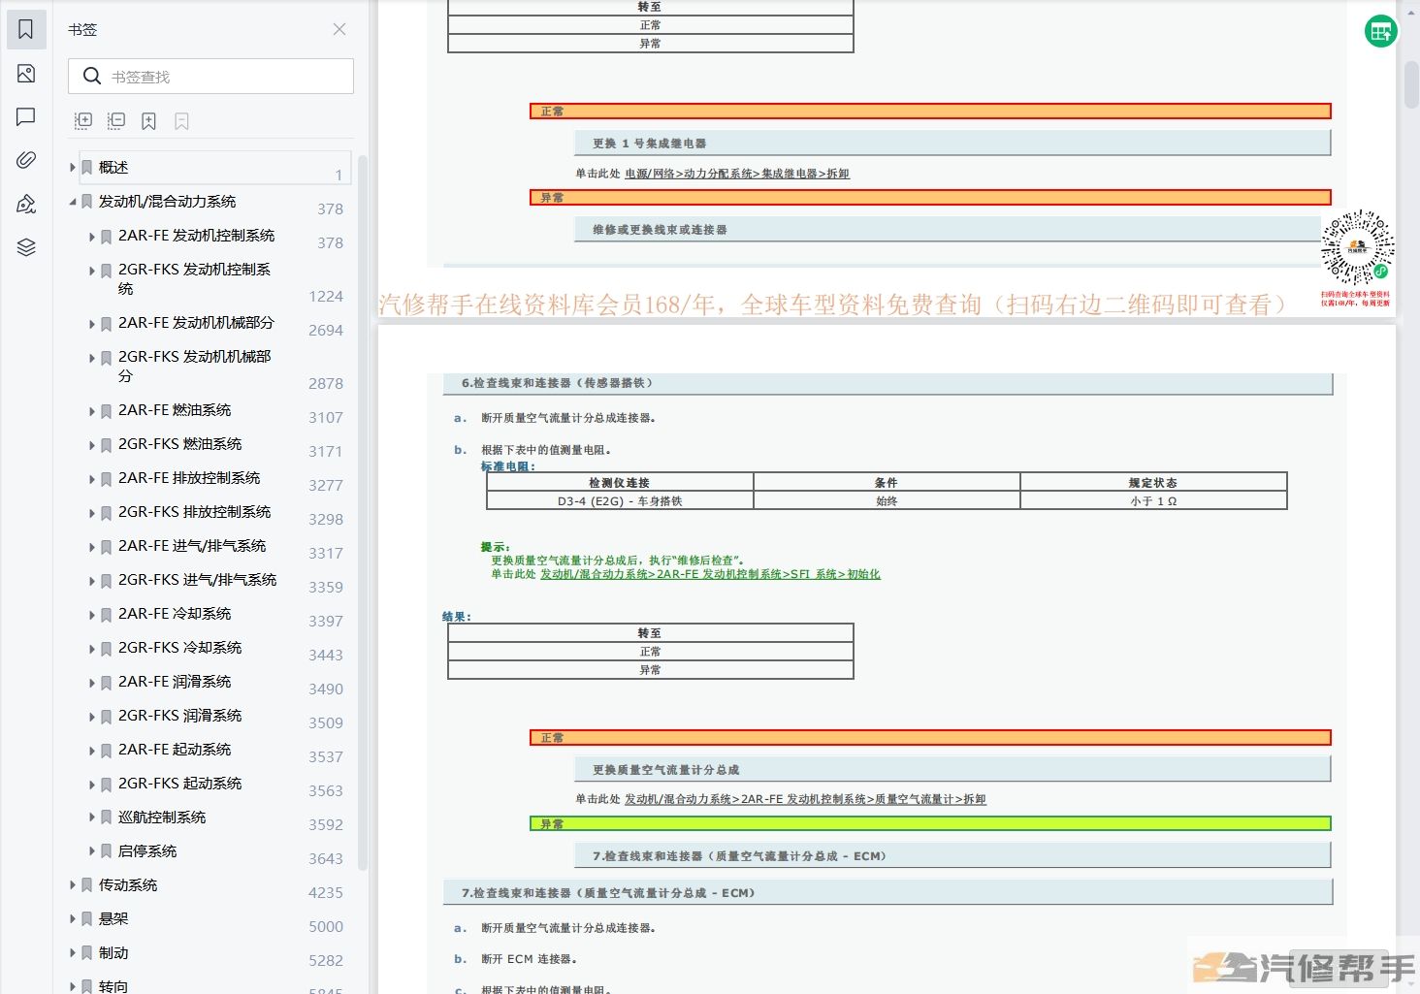Screen dimensions: 1420x994
Task: Click the green table icon at top right
Action: point(1380,32)
